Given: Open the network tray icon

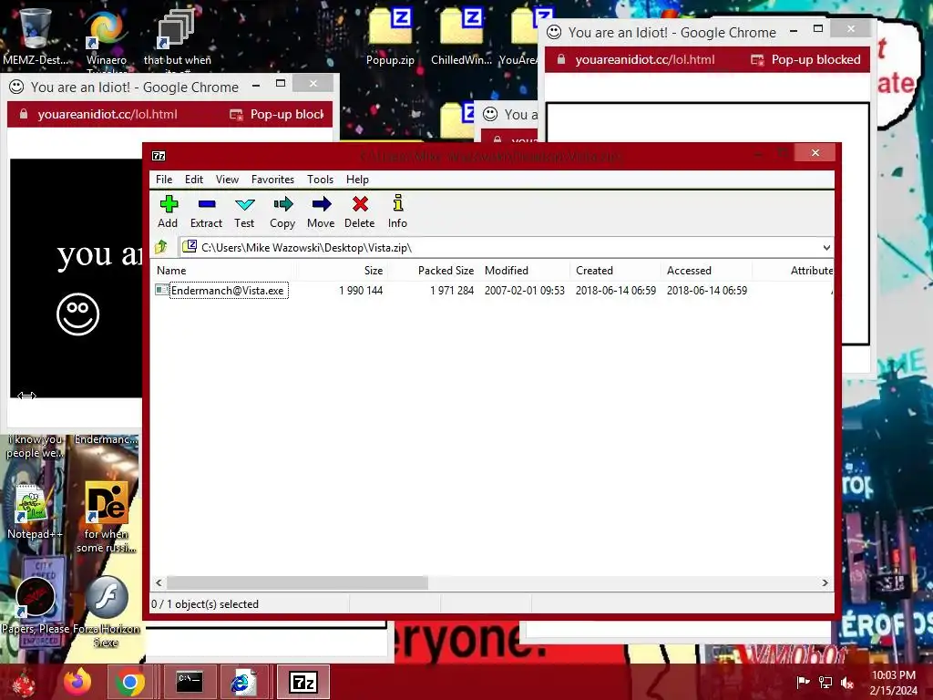Looking at the screenshot, I should [825, 682].
